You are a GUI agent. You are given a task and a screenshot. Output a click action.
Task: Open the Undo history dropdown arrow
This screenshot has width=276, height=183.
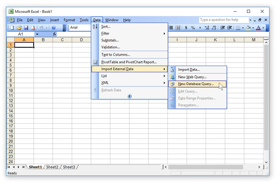click(x=46, y=28)
